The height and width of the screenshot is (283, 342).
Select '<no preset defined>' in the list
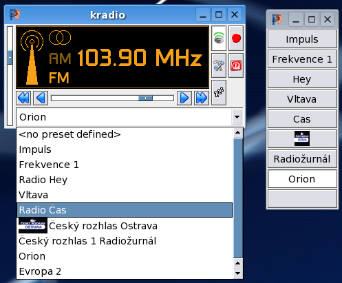pos(125,134)
